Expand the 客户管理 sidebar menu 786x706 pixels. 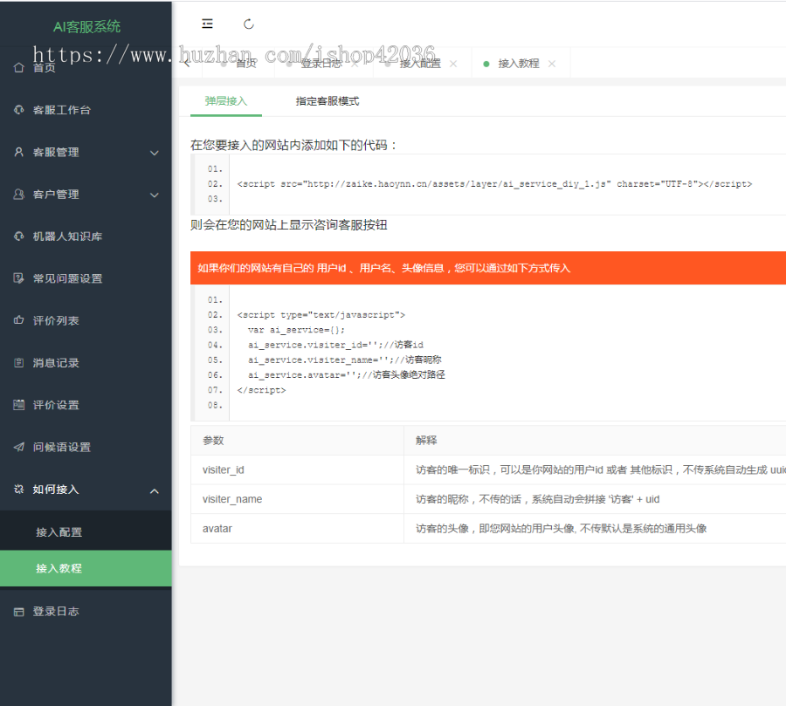pyautogui.click(x=86, y=195)
